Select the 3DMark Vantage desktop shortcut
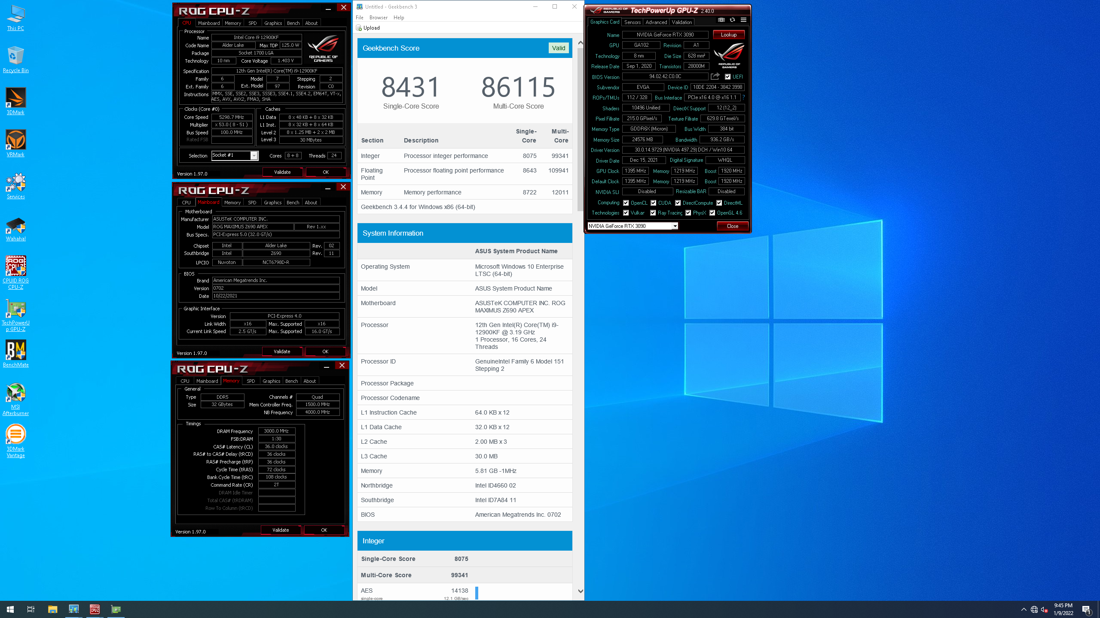The image size is (1100, 618). pyautogui.click(x=15, y=441)
